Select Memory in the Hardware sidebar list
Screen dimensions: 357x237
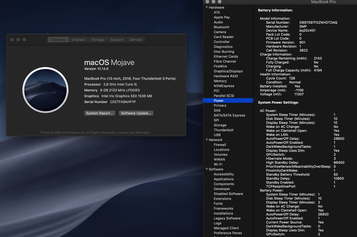[x=220, y=81]
